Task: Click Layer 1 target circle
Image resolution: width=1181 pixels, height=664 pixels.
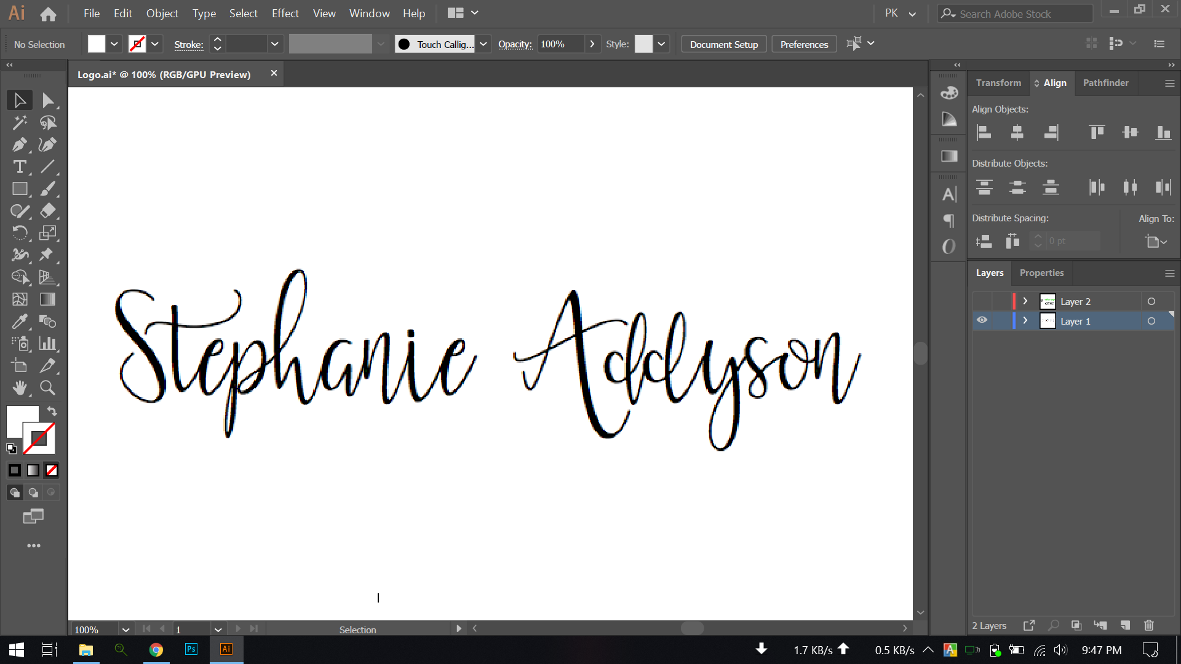Action: (1151, 321)
